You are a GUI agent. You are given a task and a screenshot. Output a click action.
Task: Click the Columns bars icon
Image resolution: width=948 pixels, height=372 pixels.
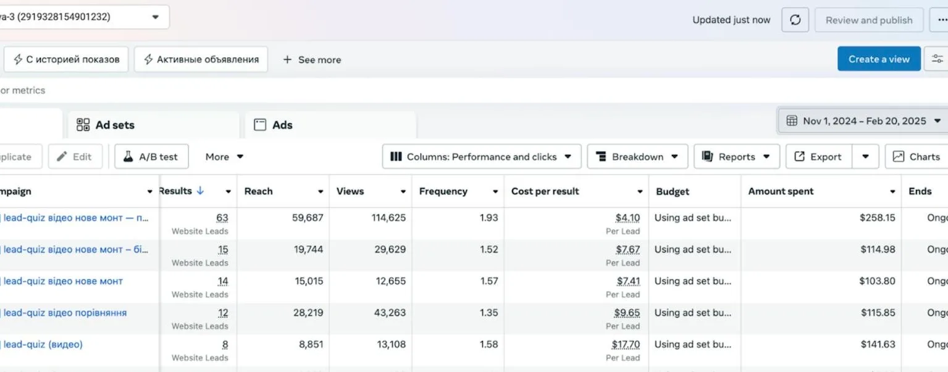point(396,157)
